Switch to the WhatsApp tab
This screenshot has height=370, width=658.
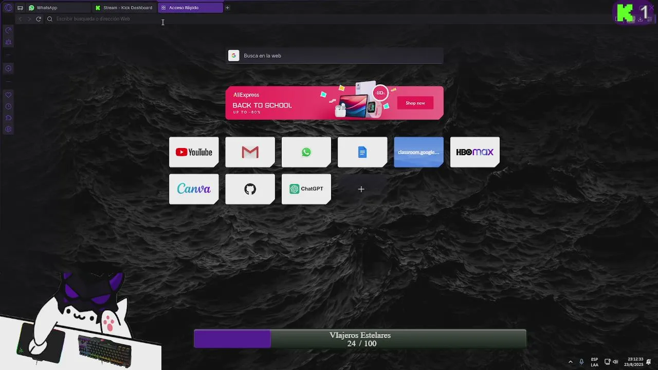tap(58, 8)
